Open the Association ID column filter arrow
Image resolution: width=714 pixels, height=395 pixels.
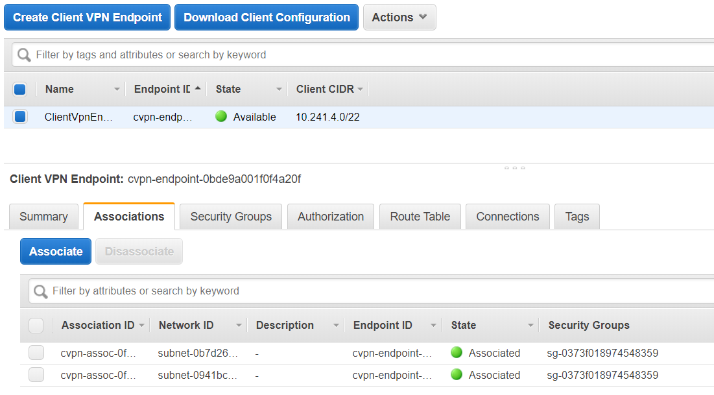[141, 326]
